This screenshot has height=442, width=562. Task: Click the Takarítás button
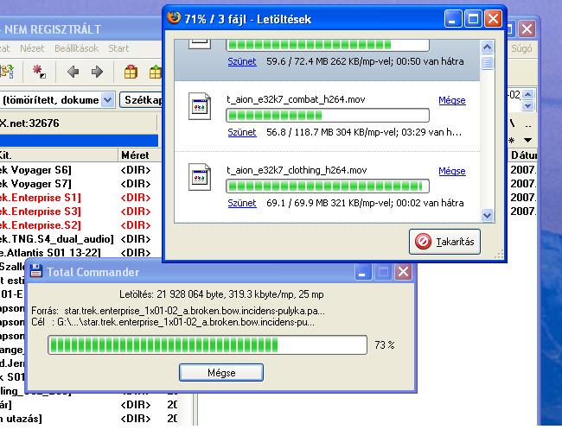point(445,242)
